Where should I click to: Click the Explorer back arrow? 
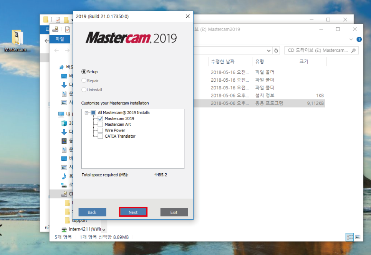tap(56, 50)
